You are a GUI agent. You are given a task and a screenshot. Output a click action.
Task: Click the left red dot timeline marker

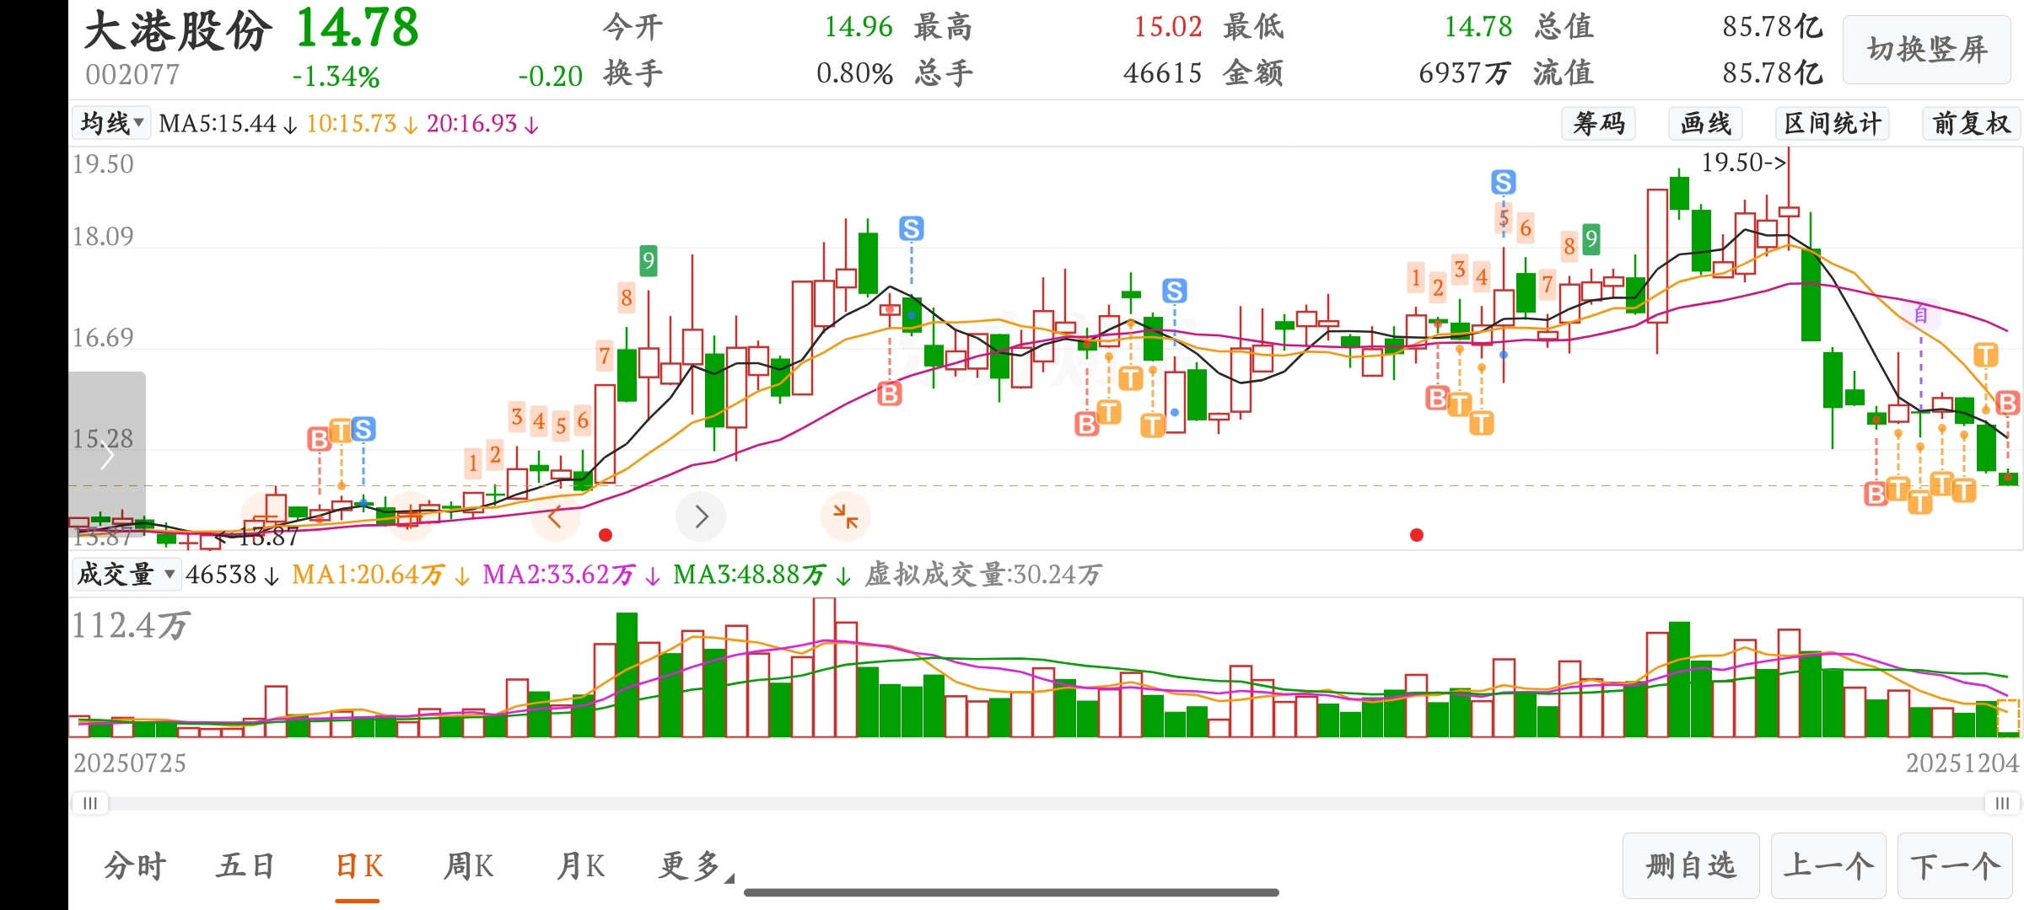(605, 535)
